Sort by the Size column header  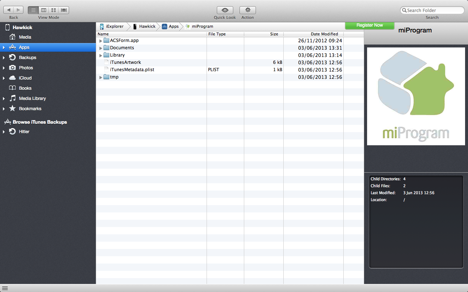coord(264,34)
